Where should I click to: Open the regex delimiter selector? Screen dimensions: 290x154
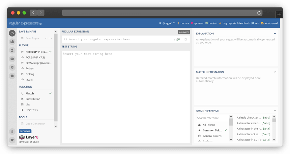point(65,39)
